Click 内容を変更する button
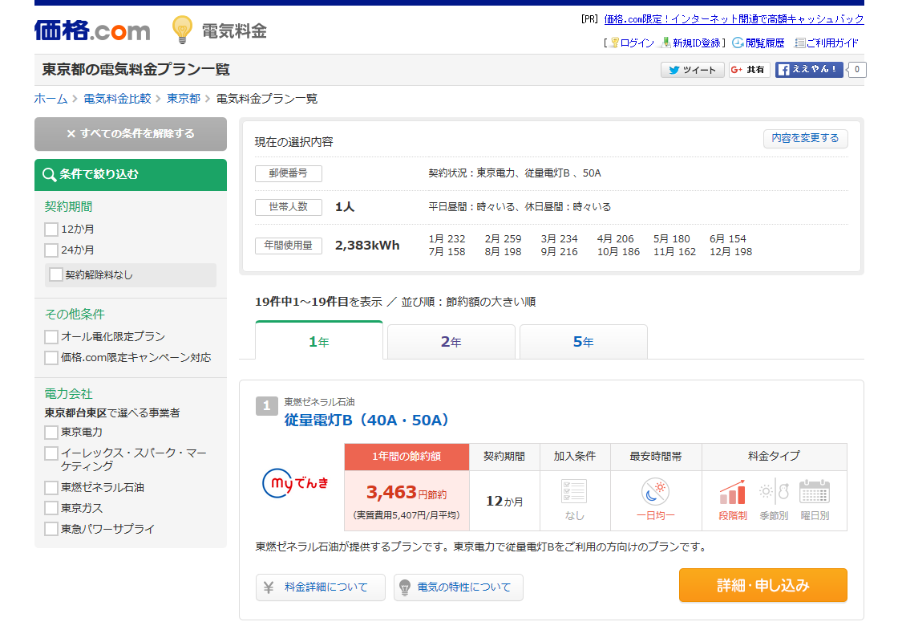This screenshot has height=634, width=898. (x=805, y=138)
